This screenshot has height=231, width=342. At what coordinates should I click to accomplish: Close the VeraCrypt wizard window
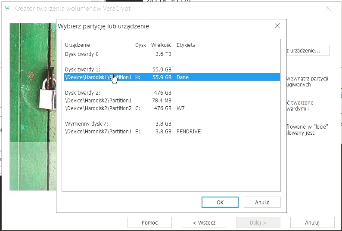tap(328, 8)
